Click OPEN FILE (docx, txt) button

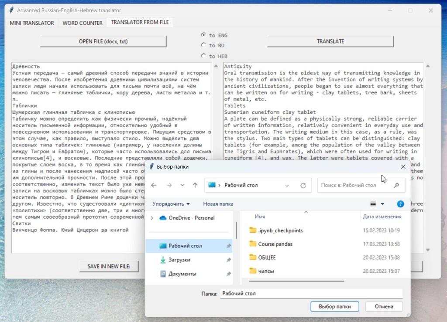tap(103, 41)
